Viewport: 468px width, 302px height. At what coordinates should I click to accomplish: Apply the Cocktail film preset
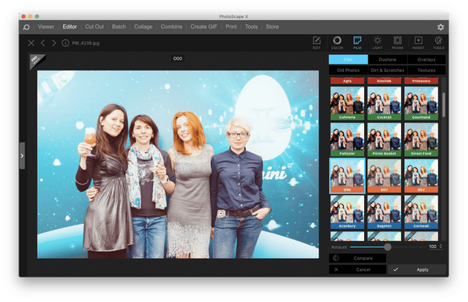384,103
